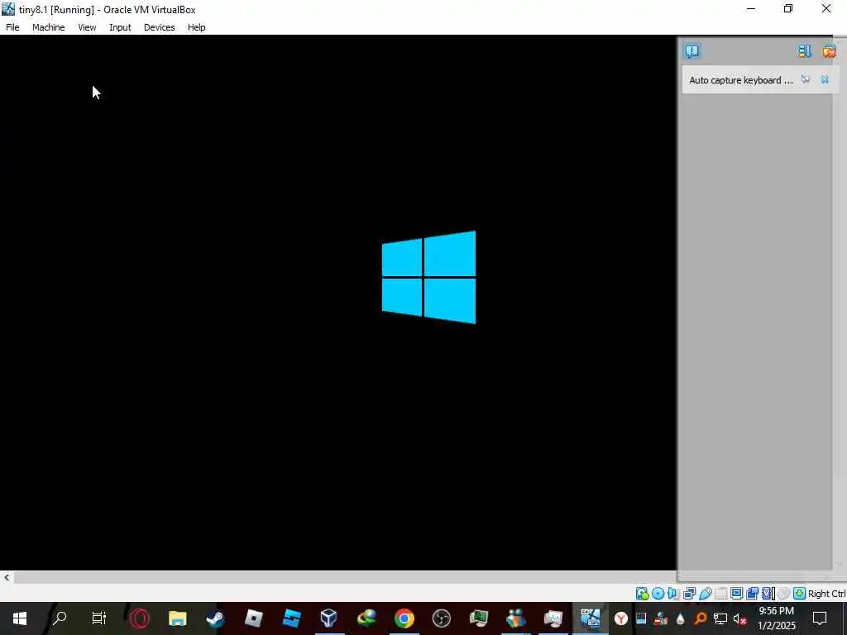Click the USB devices indicator
The width and height of the screenshot is (847, 635).
click(x=706, y=594)
